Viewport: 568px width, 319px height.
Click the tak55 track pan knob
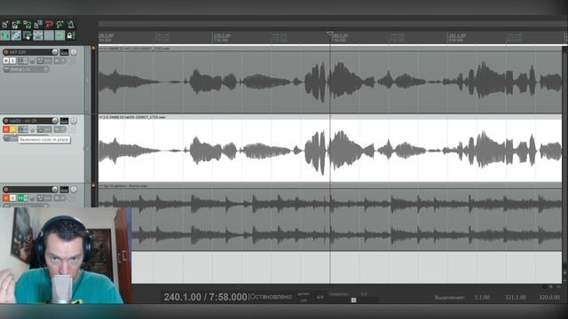pyautogui.click(x=74, y=121)
